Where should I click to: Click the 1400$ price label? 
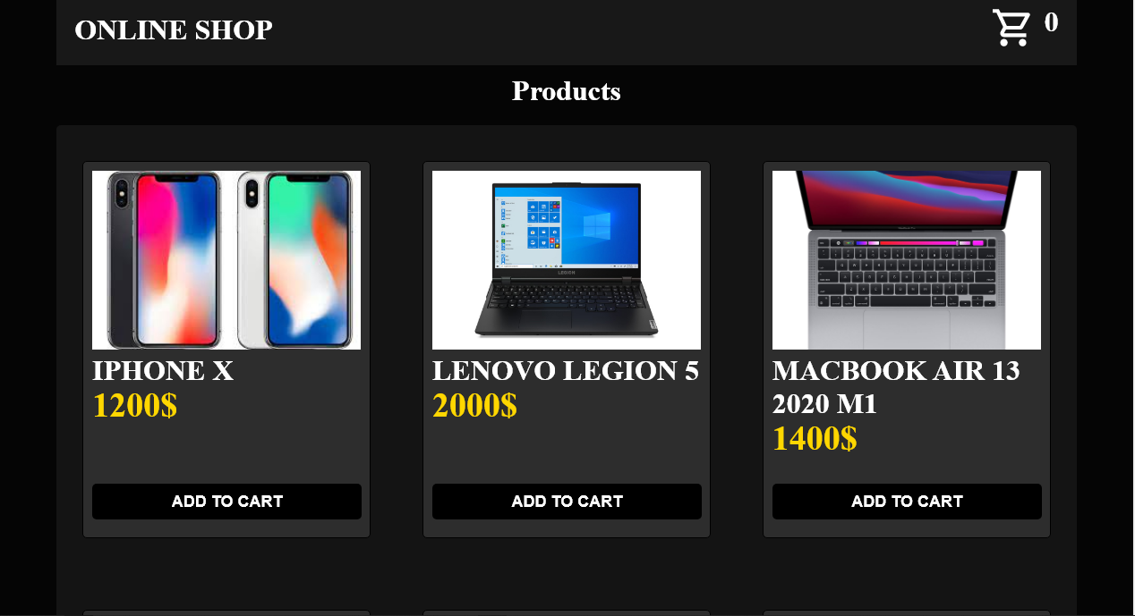point(815,439)
